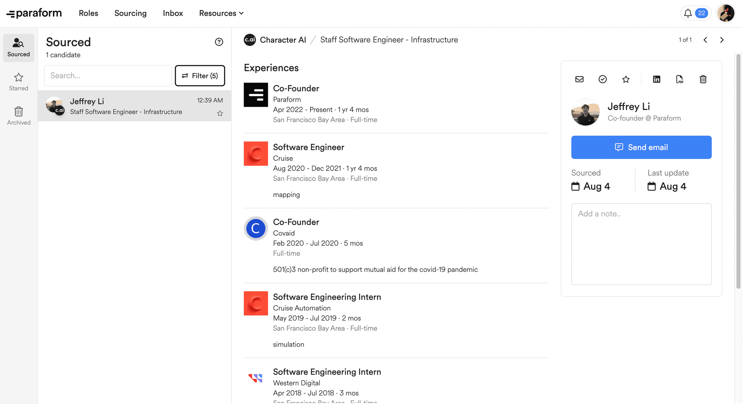Viewport: 742px width, 404px height.
Task: Go to the Roles page
Action: point(88,13)
